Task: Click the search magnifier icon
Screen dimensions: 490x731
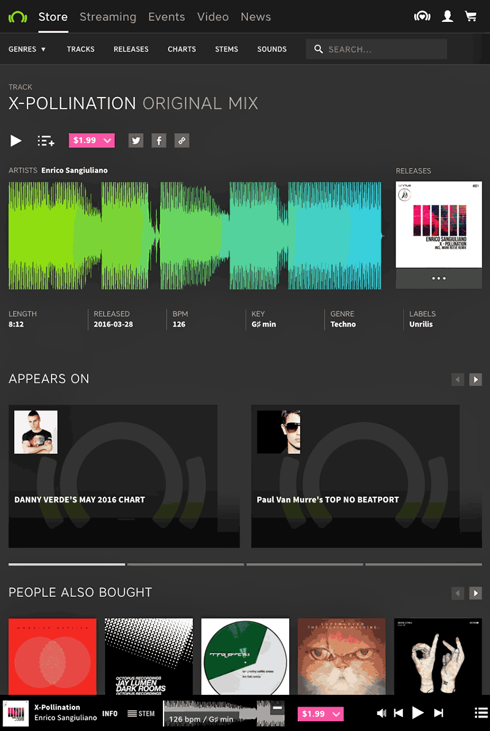Action: point(318,49)
